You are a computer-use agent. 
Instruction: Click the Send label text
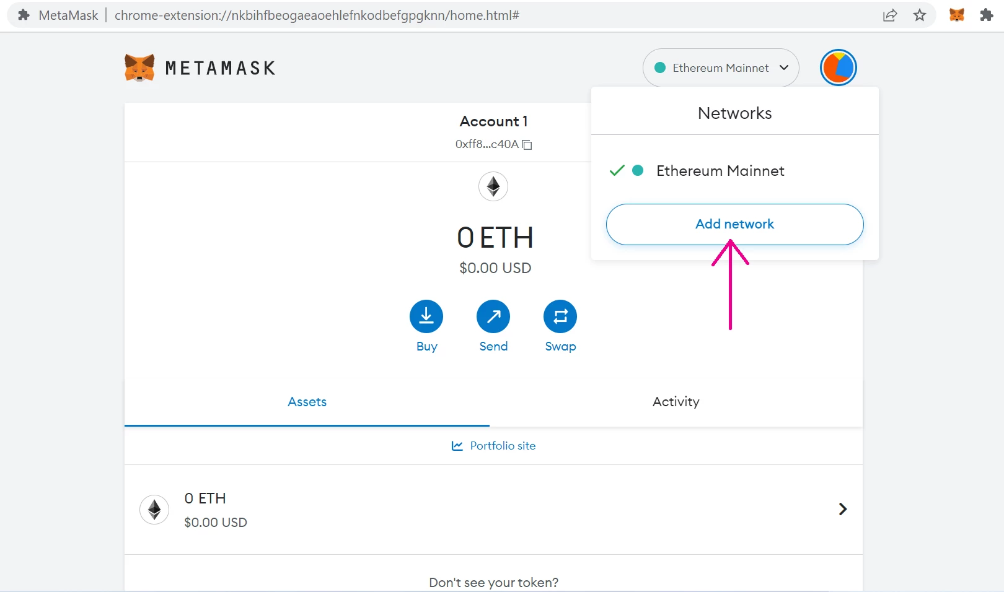[x=493, y=347]
